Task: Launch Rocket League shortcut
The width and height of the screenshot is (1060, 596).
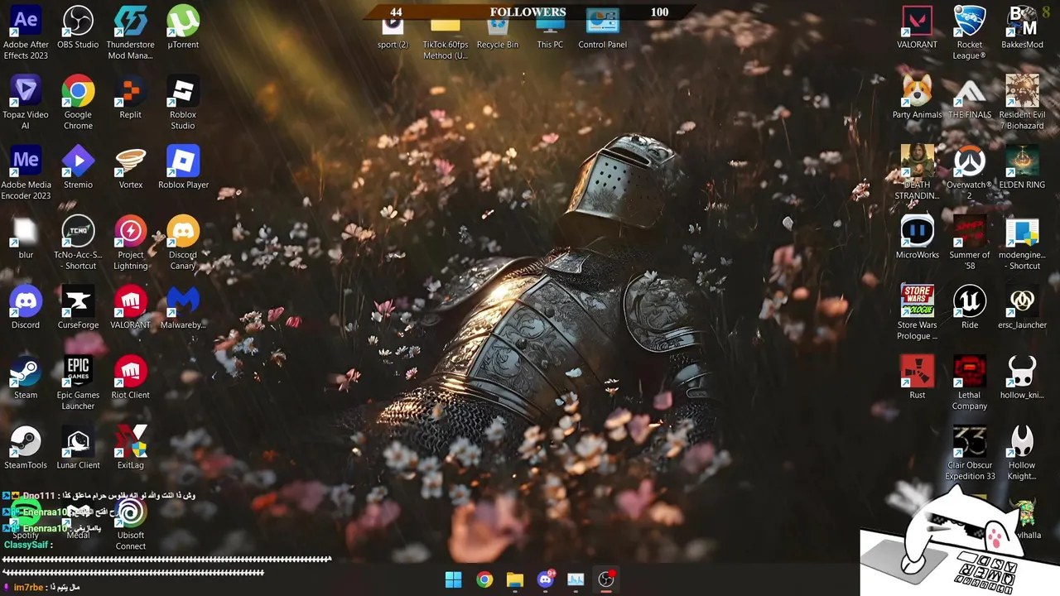Action: click(970, 33)
